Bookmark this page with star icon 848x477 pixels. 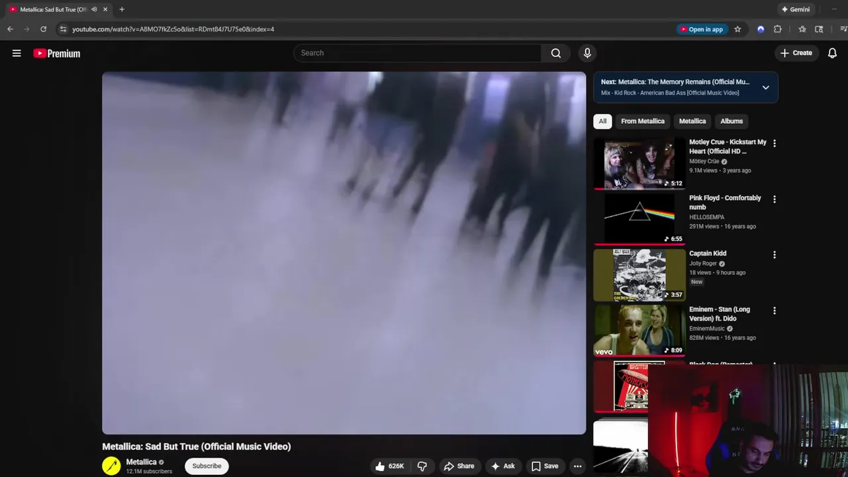pos(737,29)
